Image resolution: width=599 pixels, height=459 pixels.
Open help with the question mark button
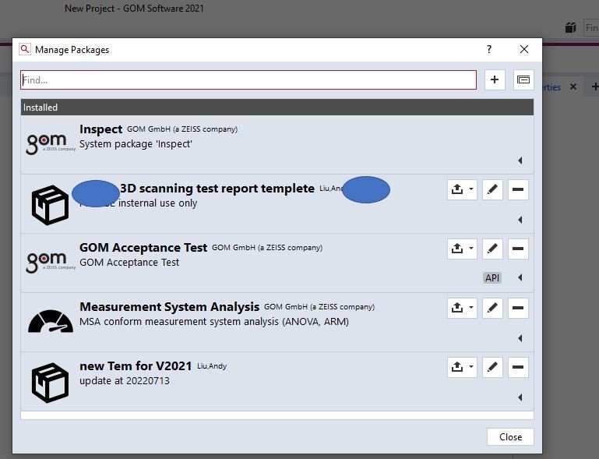pyautogui.click(x=489, y=49)
